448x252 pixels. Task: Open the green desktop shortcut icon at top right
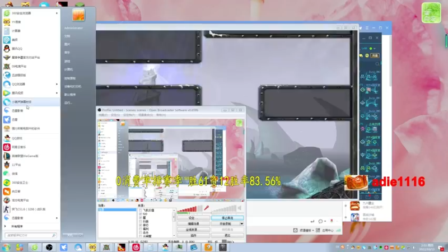431,12
